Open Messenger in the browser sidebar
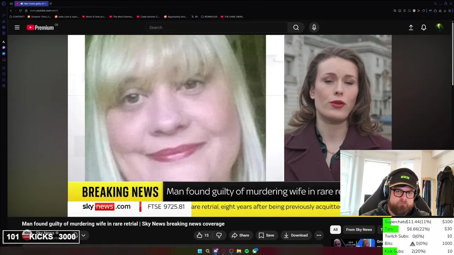This screenshot has width=454, height=255. click(x=4, y=53)
